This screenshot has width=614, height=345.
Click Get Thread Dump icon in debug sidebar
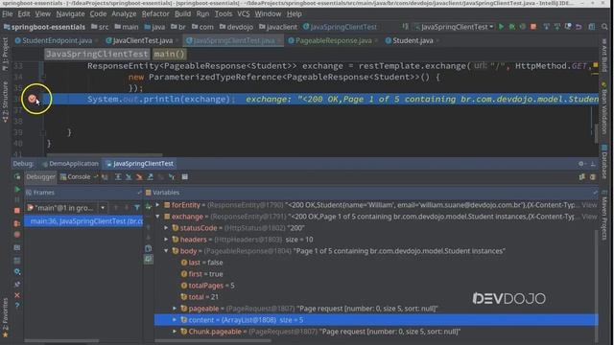17,247
